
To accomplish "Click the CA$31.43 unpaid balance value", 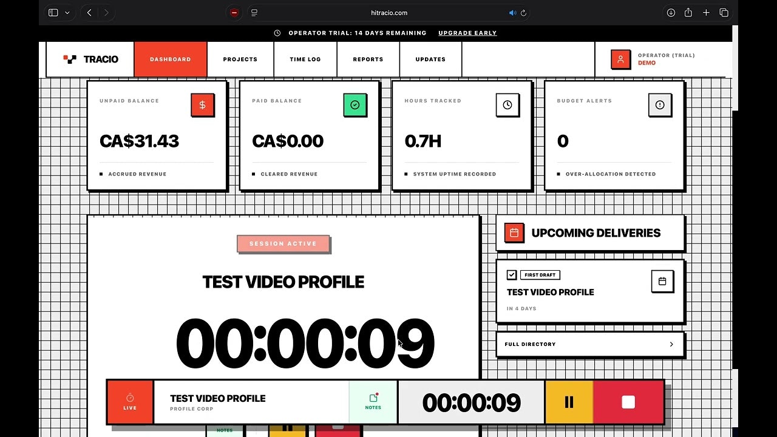I will pyautogui.click(x=140, y=141).
